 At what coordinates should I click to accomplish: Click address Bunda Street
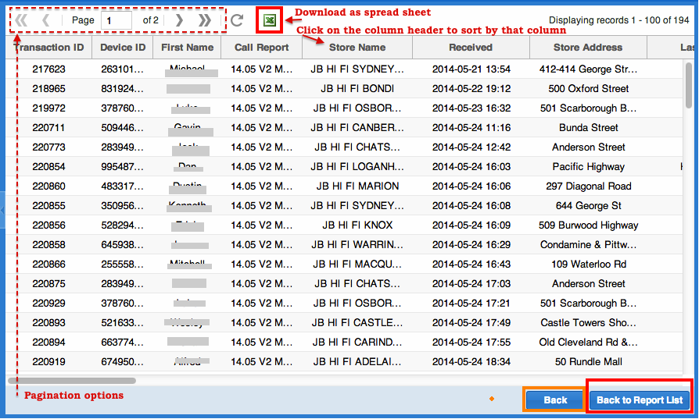[x=589, y=128]
